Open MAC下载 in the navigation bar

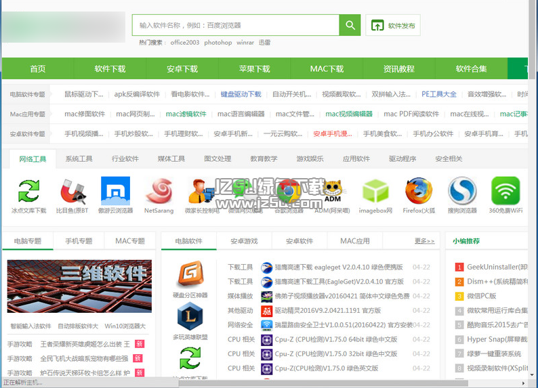click(327, 69)
